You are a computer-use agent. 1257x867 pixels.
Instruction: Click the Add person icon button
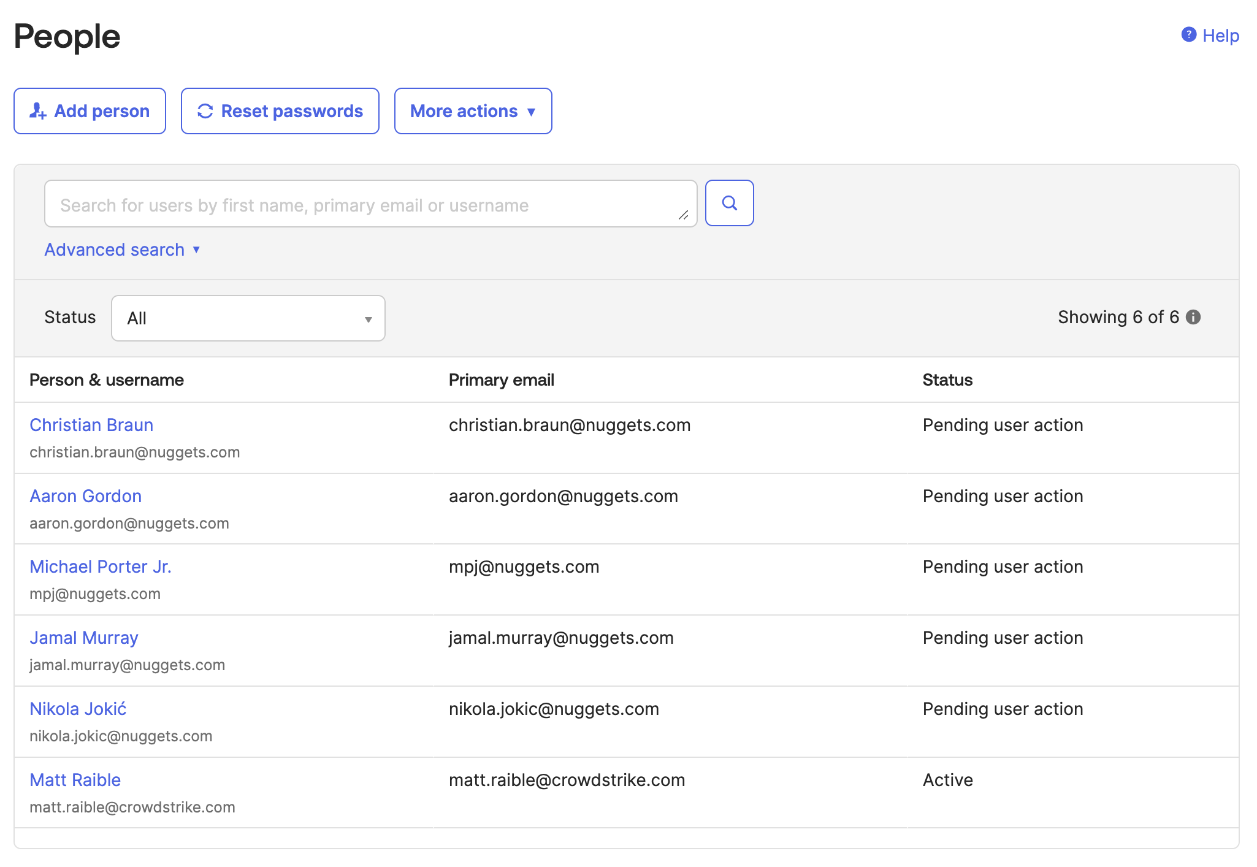(38, 111)
